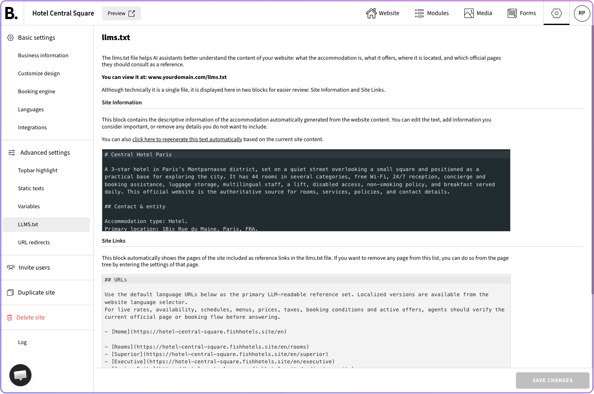
Task: Click the llms.txt page title
Action: click(116, 38)
